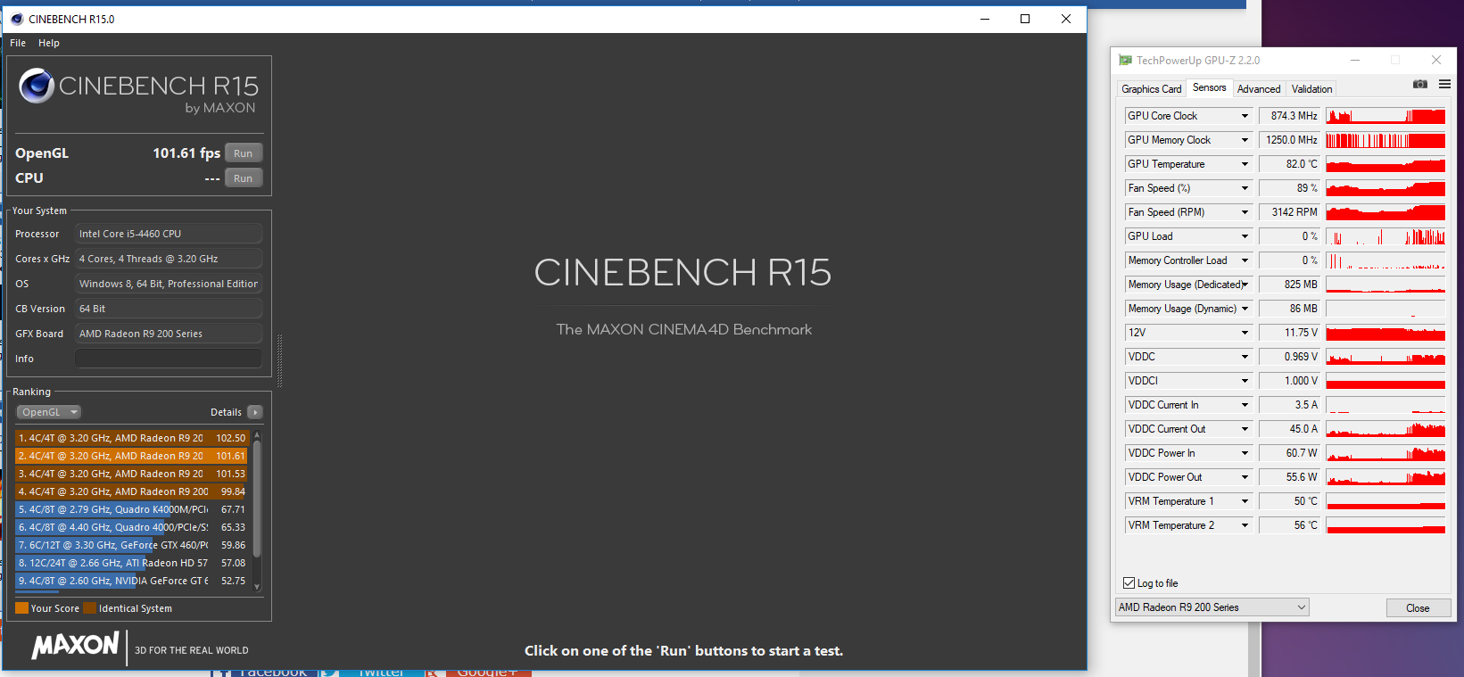The image size is (1464, 677).
Task: Open the File menu in Cinebench
Action: pos(18,43)
